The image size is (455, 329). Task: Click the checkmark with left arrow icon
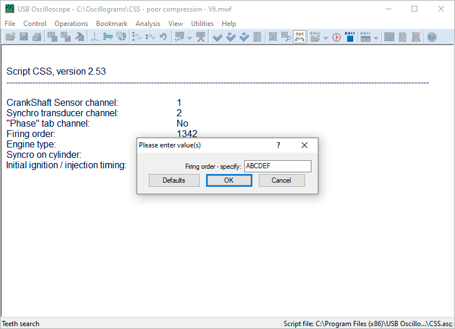[x=231, y=37]
